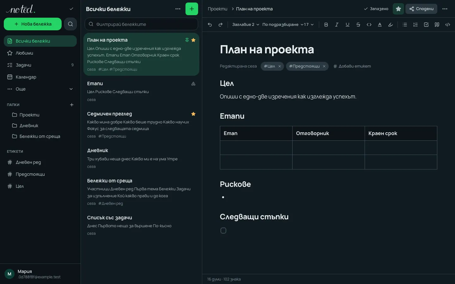Click the redo arrow icon
455x284 pixels.
pos(221,25)
